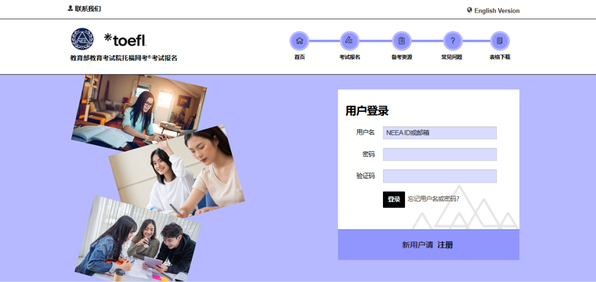This screenshot has height=282, width=596.
Task: Click the 教育部教育考试院托福网考 title text
Action: point(124,58)
